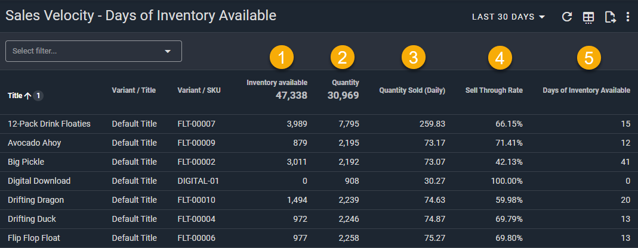Open the Last 30 Days date range dropdown
This screenshot has height=248, width=638.
[x=508, y=17]
